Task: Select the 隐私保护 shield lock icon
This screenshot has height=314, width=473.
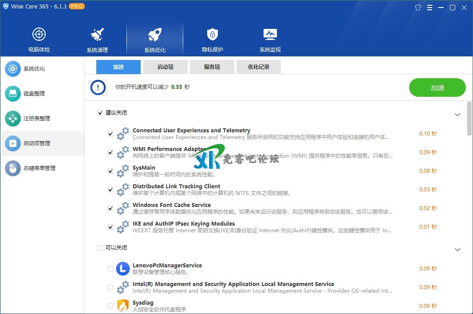Action: click(213, 35)
